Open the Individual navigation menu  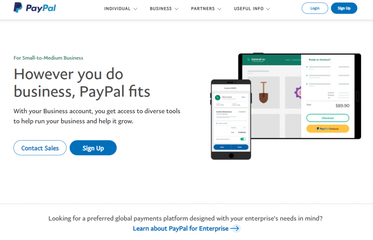[x=121, y=9]
